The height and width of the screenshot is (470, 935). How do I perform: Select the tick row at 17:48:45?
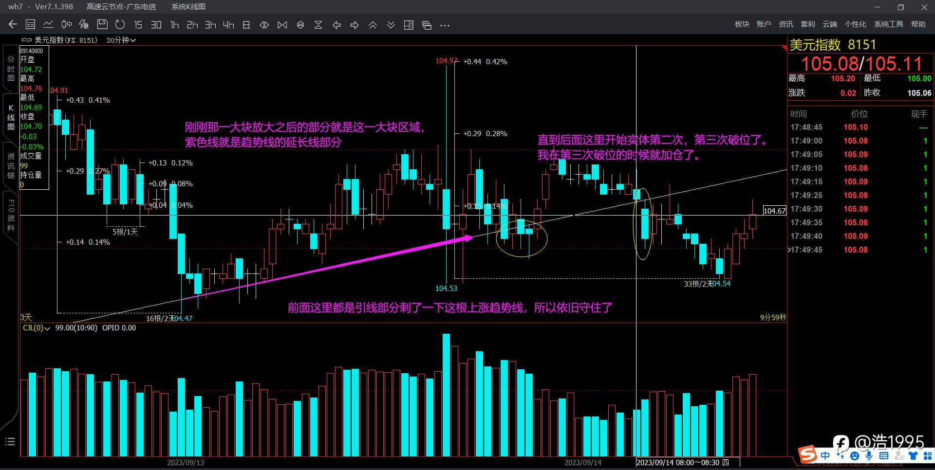860,127
